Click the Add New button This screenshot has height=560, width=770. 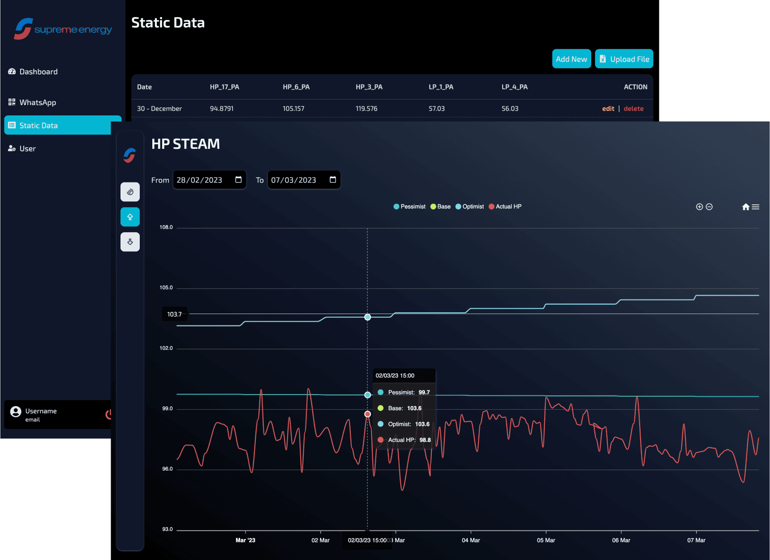coord(571,59)
